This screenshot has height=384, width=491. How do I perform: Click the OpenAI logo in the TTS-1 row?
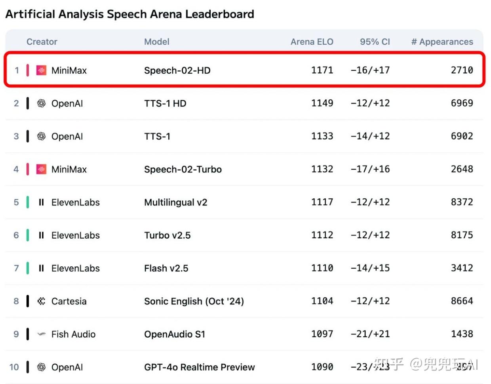[41, 136]
